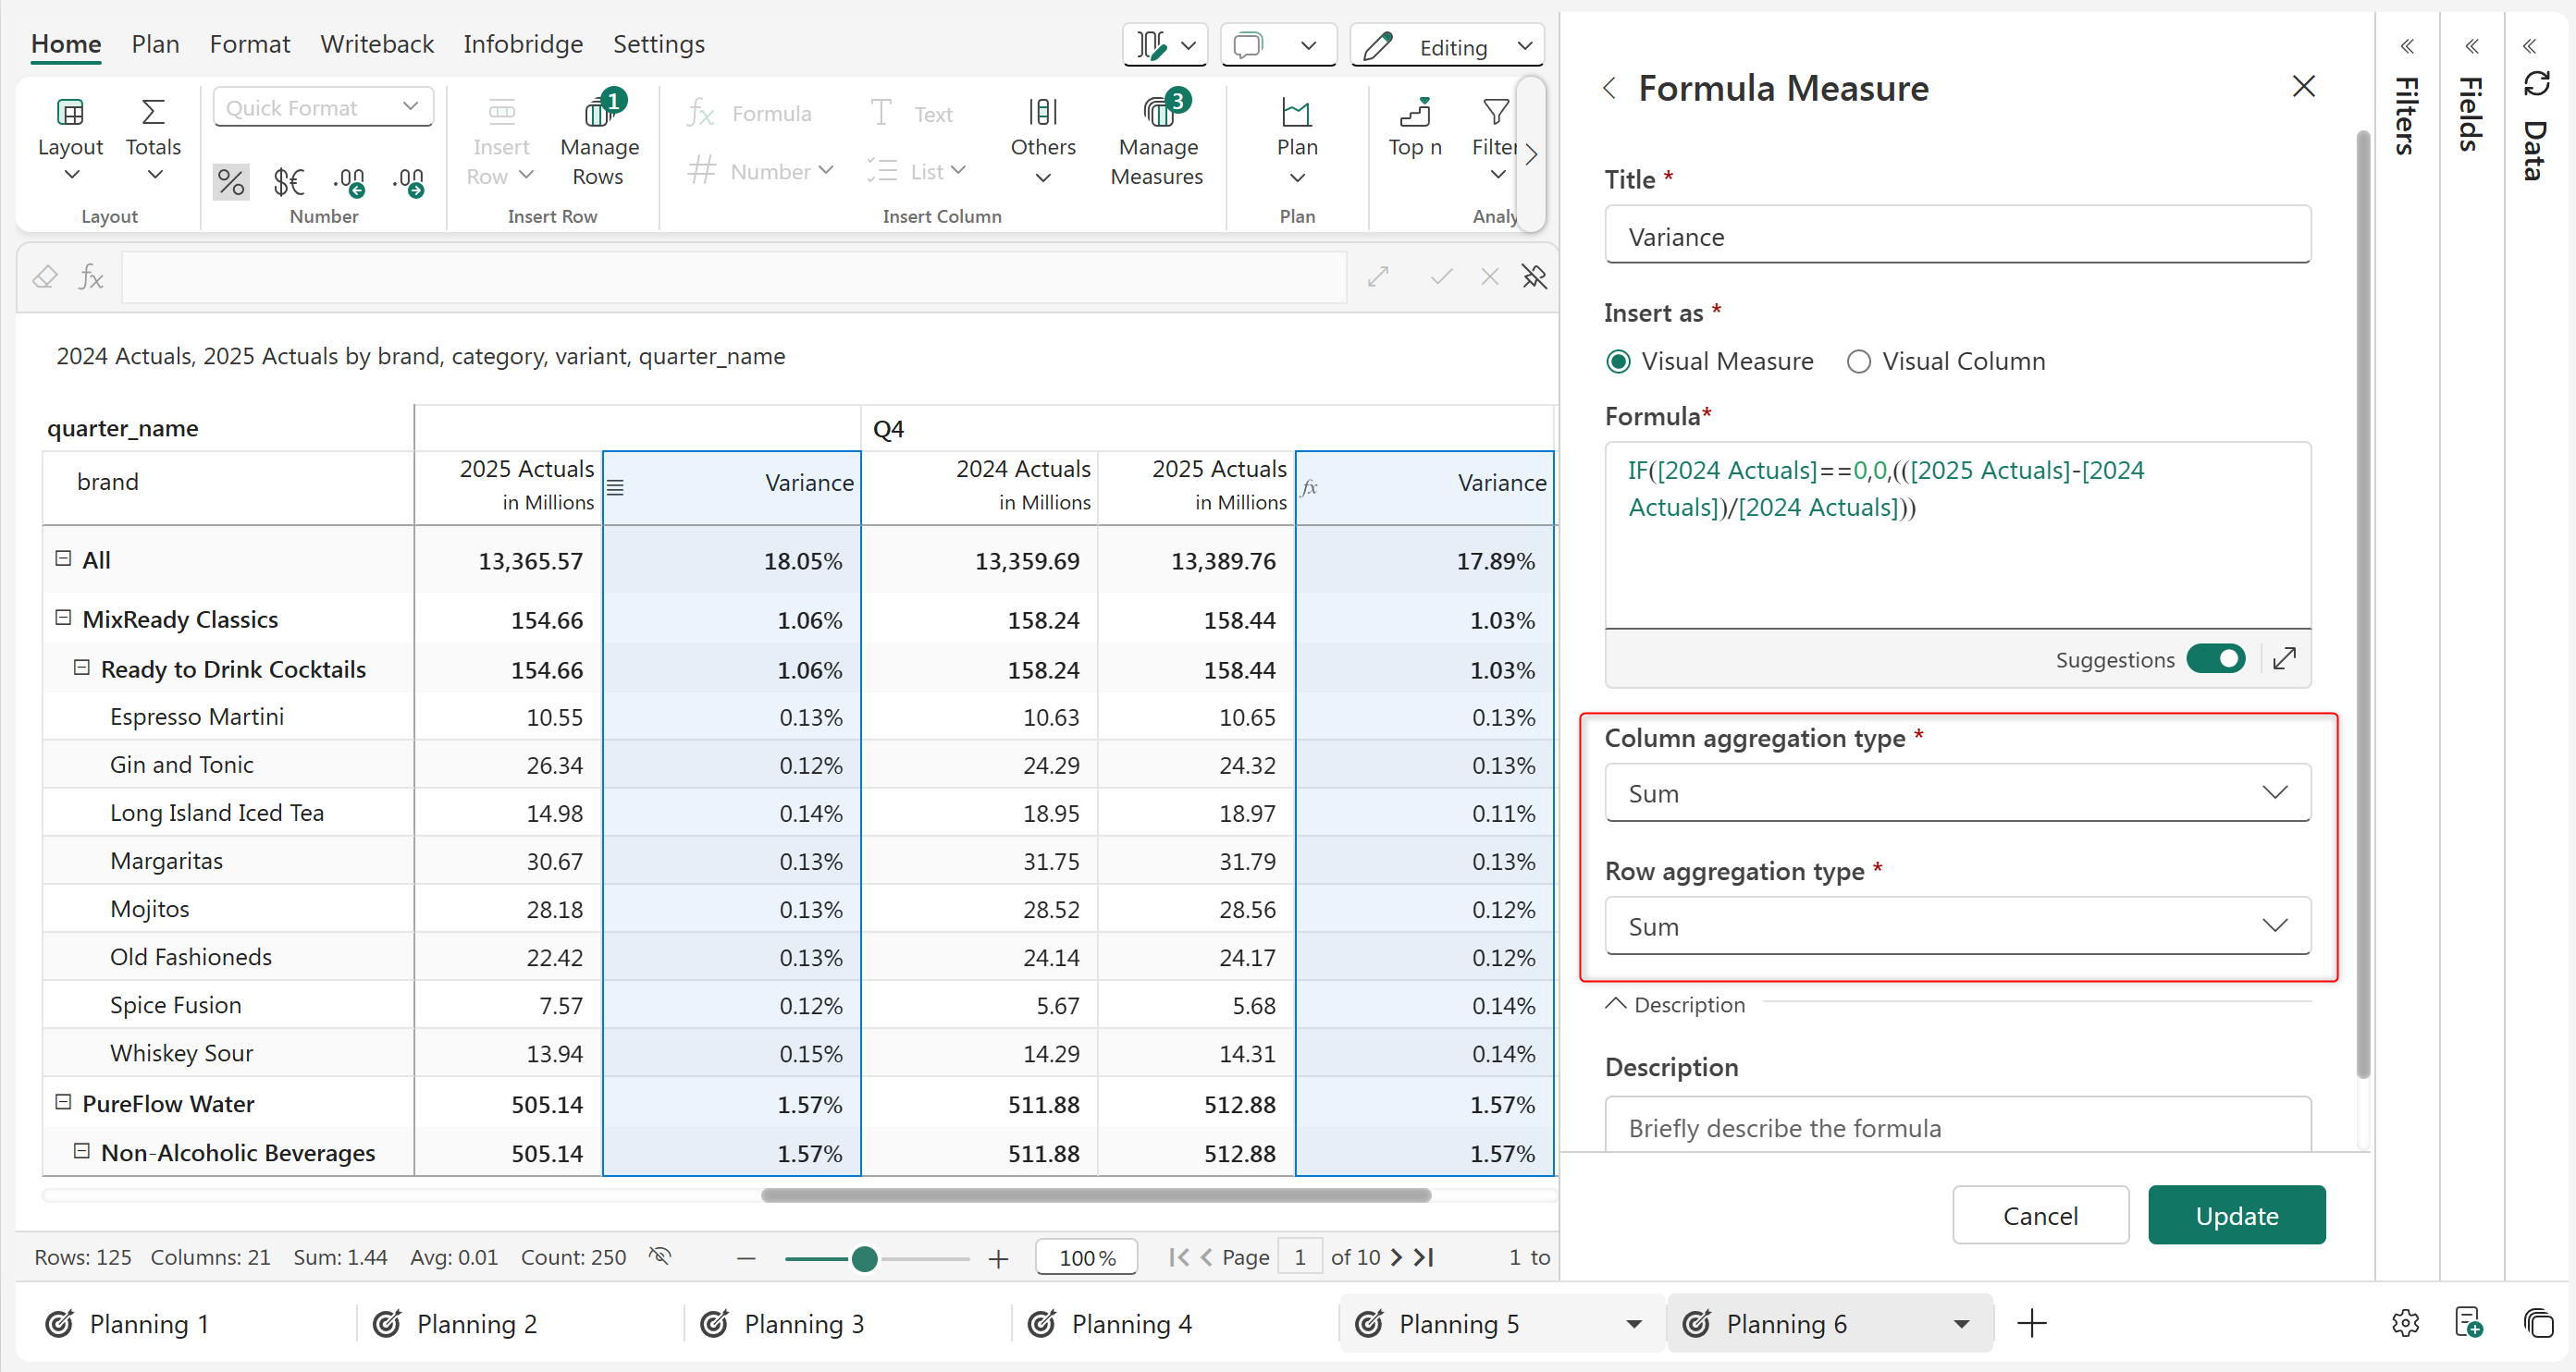Toggle the Suggestions switch off
The height and width of the screenshot is (1372, 2576).
point(2215,659)
